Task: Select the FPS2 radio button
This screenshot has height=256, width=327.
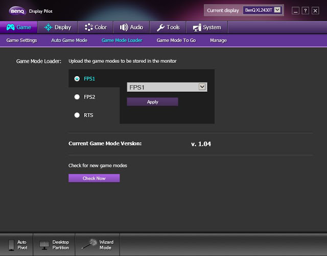Action: click(77, 97)
